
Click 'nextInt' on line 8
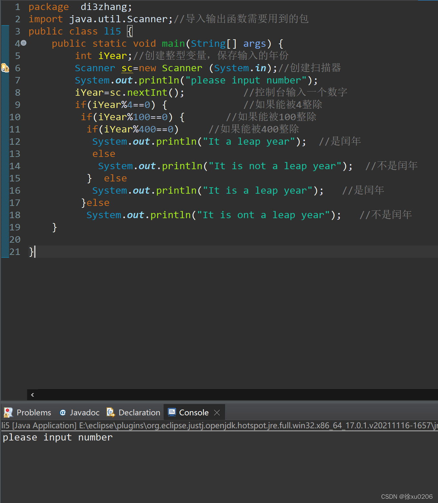(147, 92)
